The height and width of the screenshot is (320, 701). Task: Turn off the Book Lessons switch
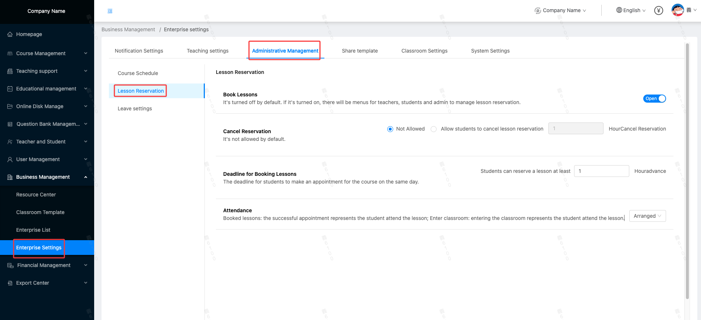point(654,99)
